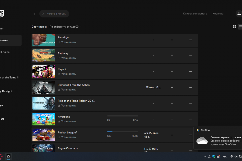Open the sort order dropdown
The width and height of the screenshot is (242, 161).
tap(65, 27)
